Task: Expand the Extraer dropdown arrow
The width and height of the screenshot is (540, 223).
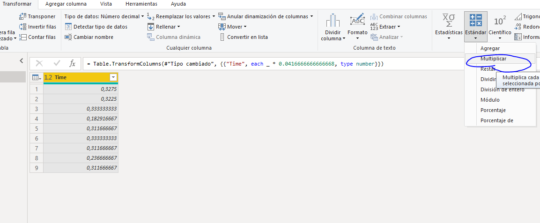Action: [399, 27]
